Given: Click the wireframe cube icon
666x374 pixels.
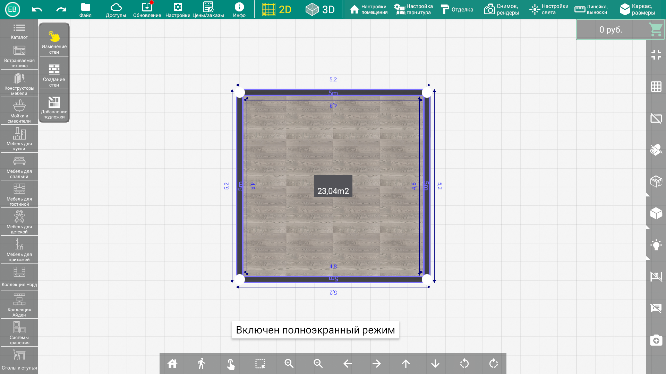Looking at the screenshot, I should (x=656, y=181).
